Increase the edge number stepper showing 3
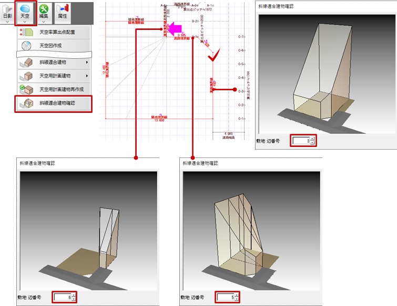 (x=312, y=139)
